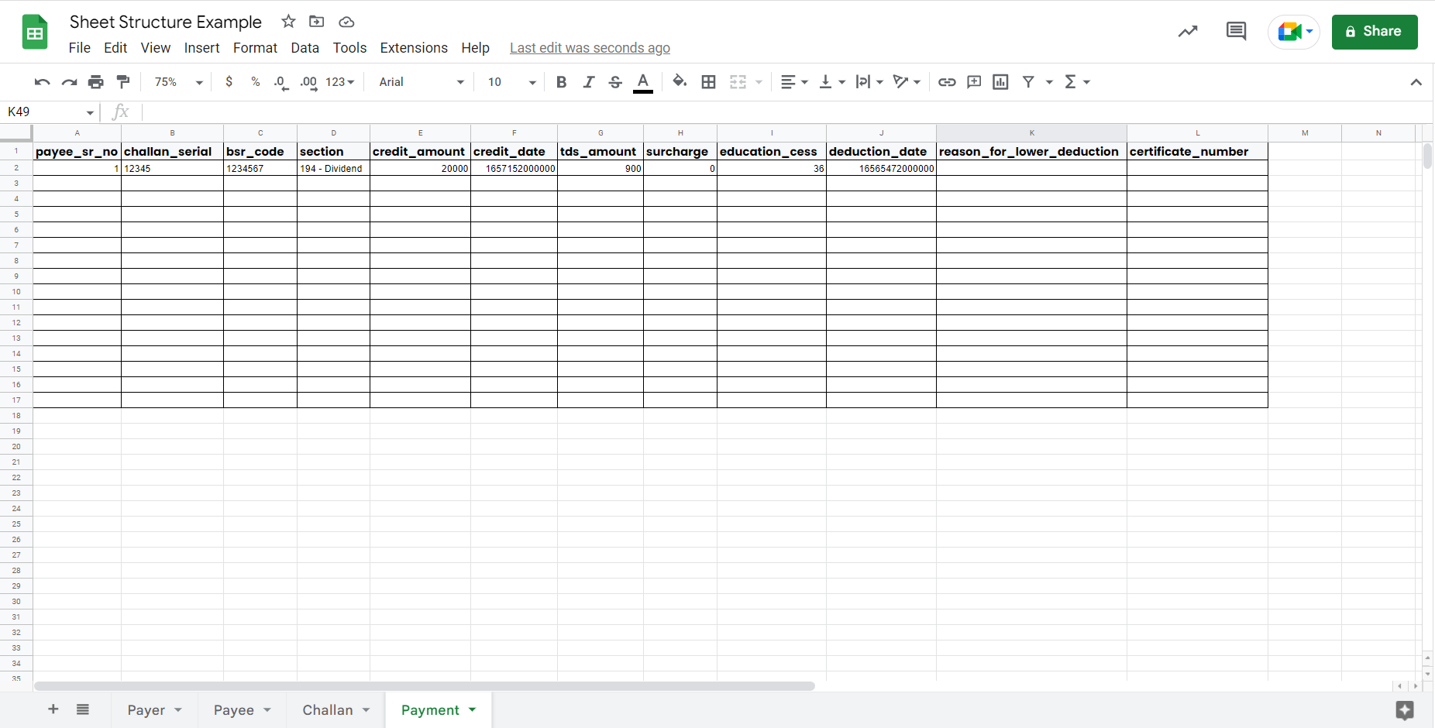The image size is (1435, 728).
Task: Open the Edit menu
Action: point(115,48)
